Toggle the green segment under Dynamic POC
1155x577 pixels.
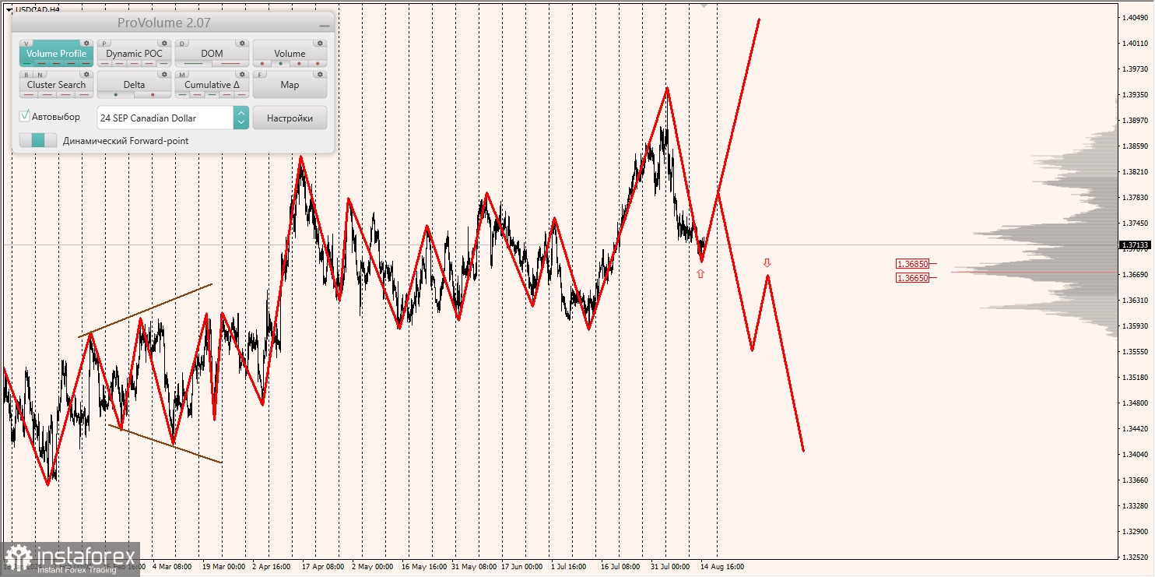point(163,64)
